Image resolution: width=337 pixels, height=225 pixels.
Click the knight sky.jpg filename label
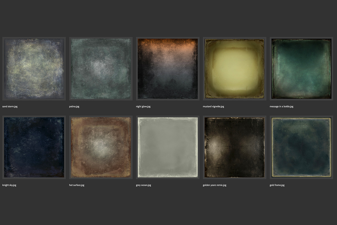click(x=9, y=185)
